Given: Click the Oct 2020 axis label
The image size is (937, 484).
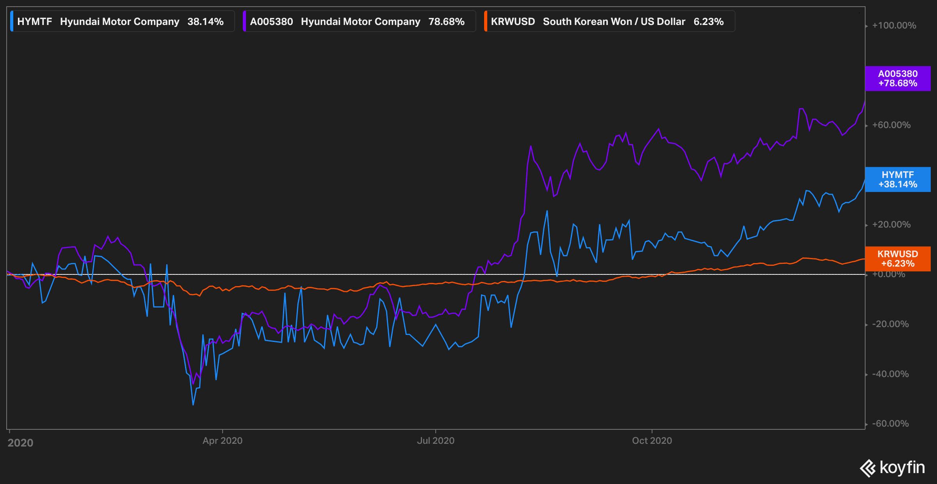Looking at the screenshot, I should click(652, 441).
